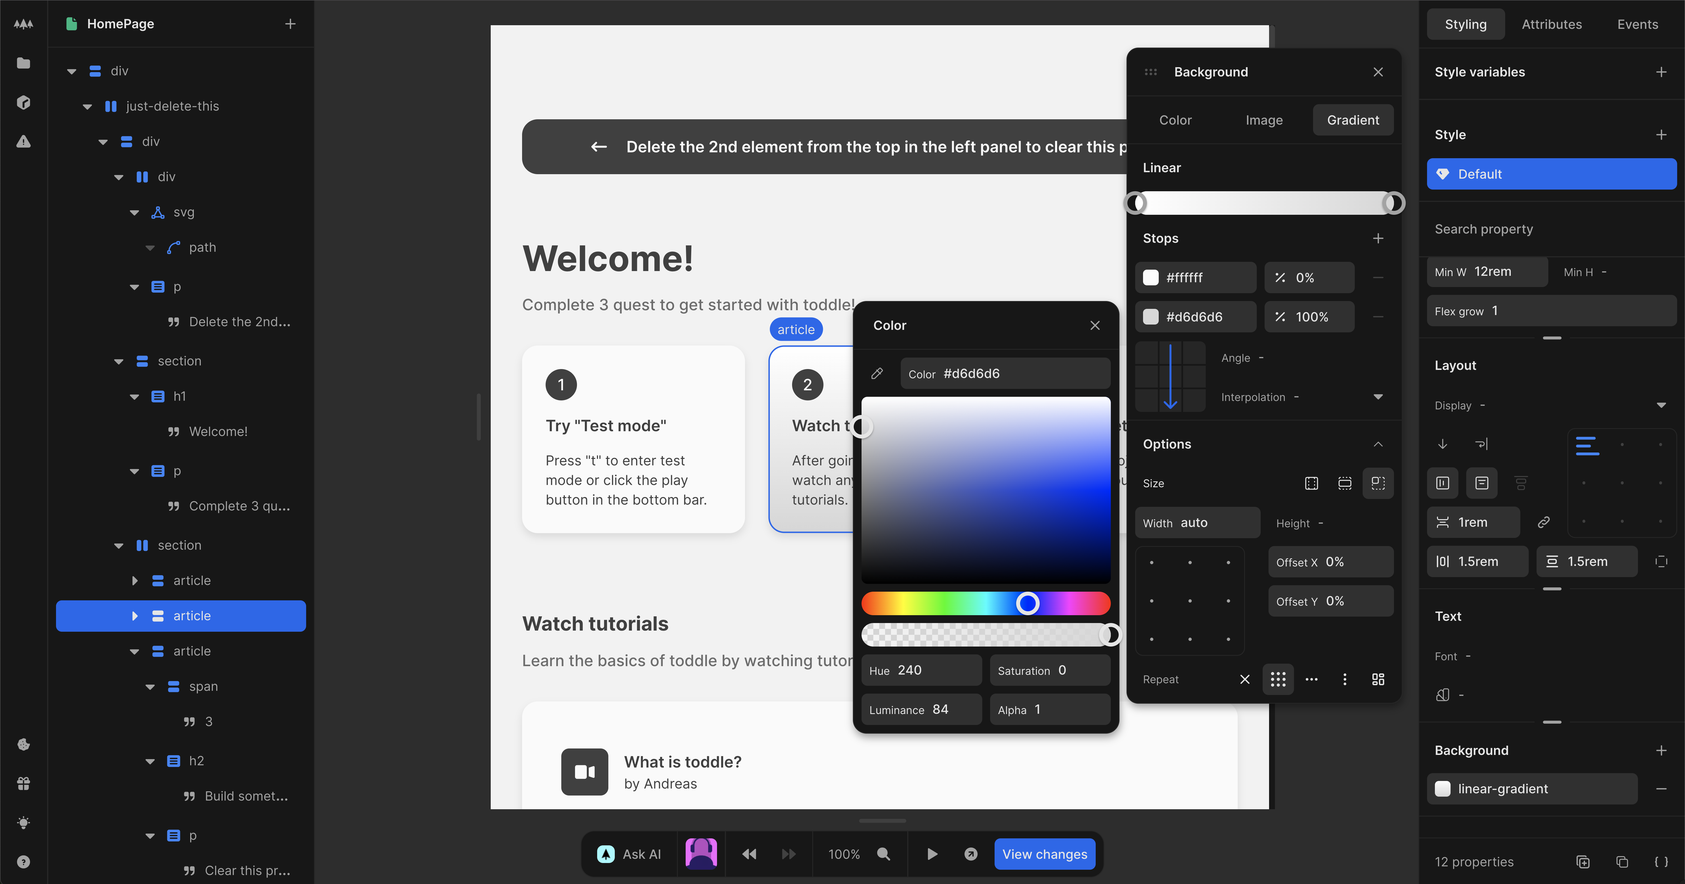The width and height of the screenshot is (1685, 884).
Task: Click the eyedropper icon in Color panel
Action: (877, 373)
